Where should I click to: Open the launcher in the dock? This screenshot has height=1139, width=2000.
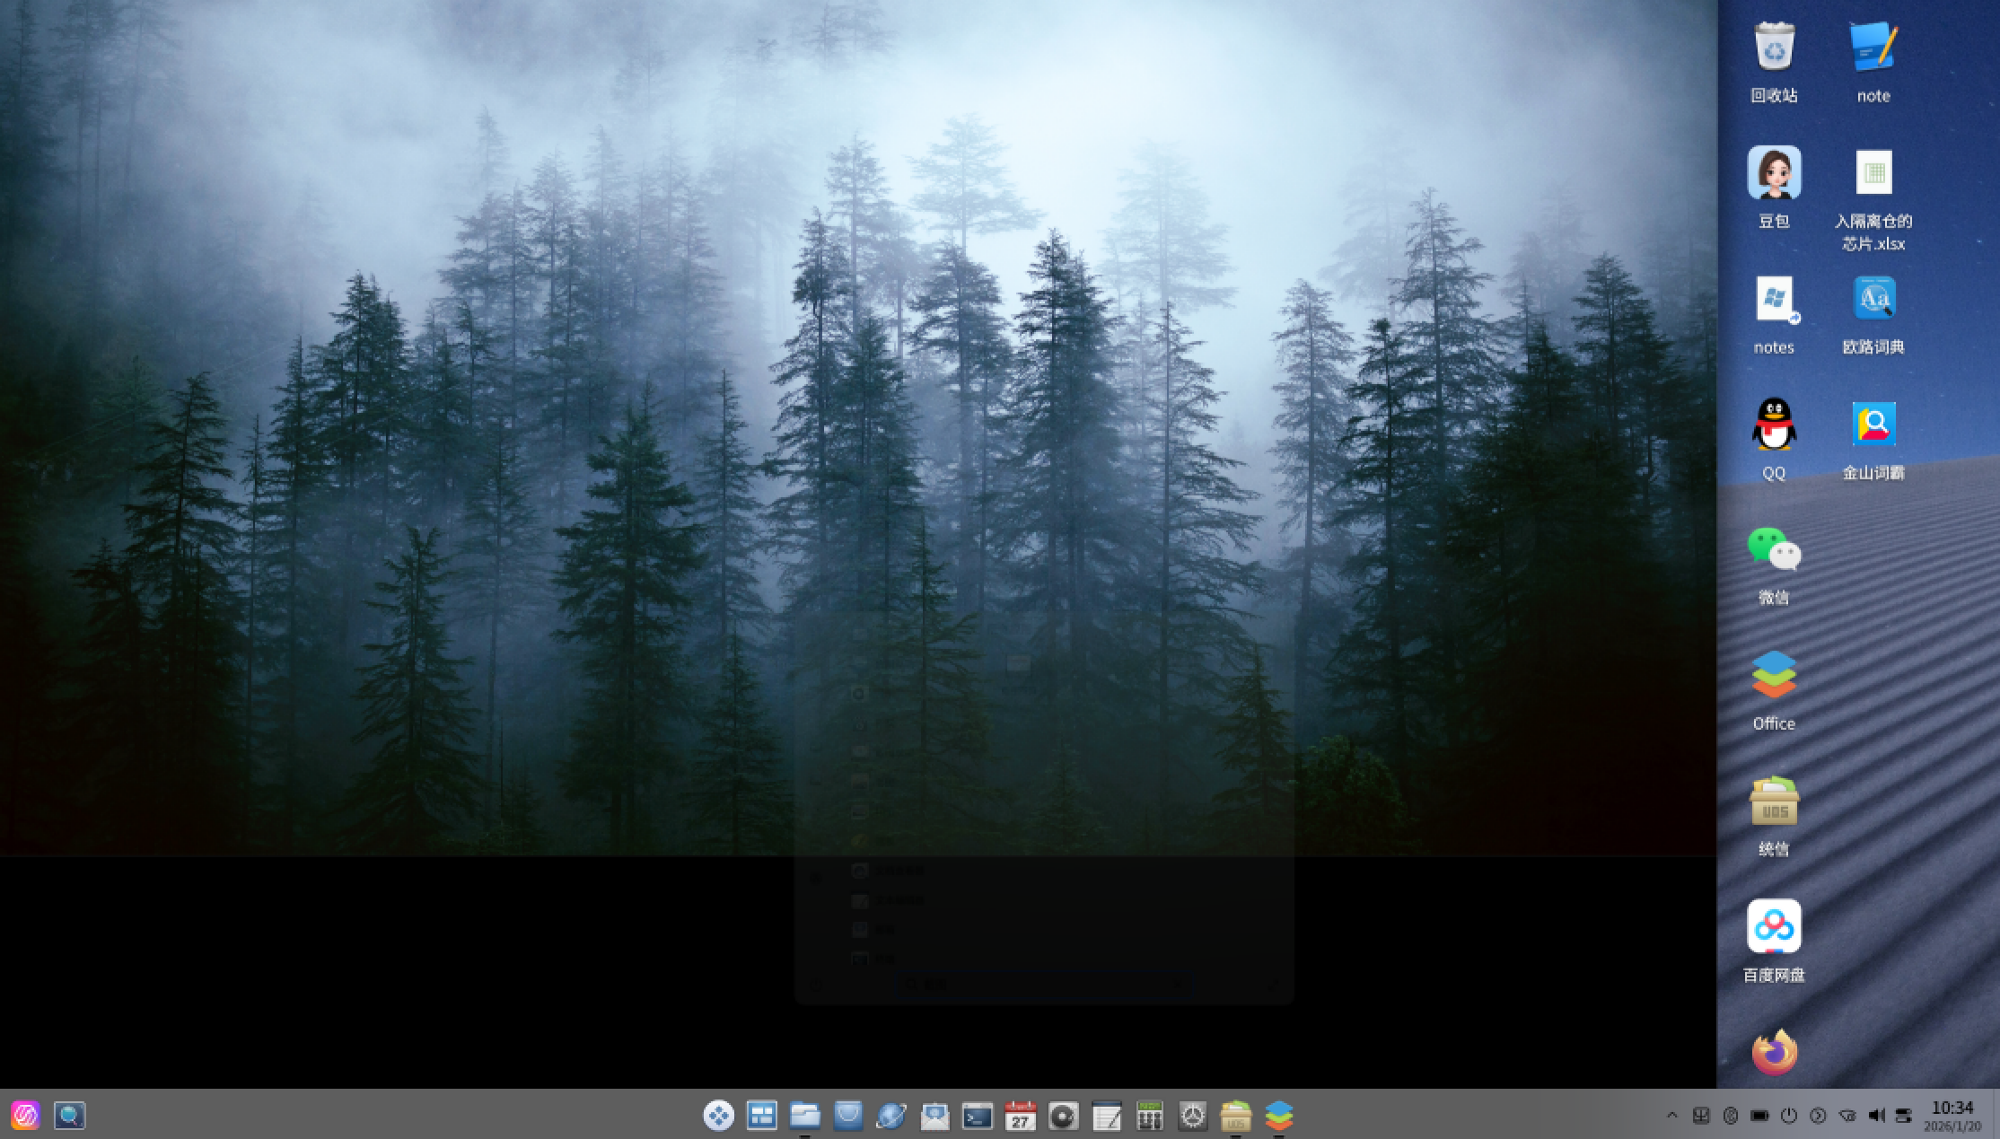(718, 1116)
